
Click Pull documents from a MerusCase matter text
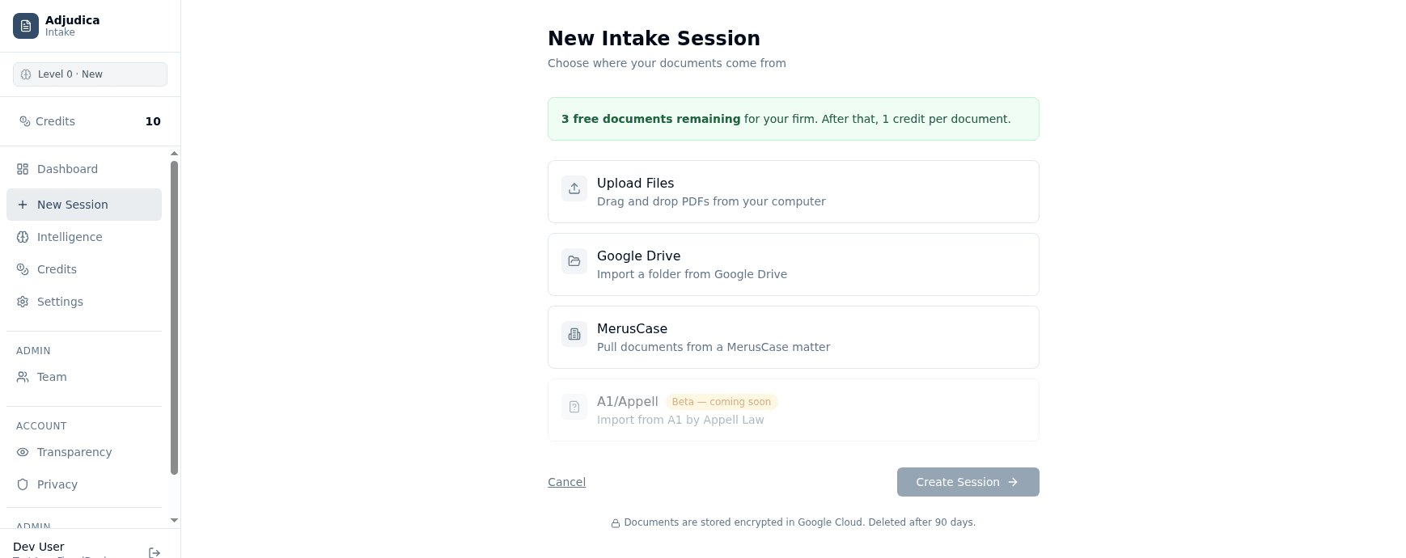714,347
